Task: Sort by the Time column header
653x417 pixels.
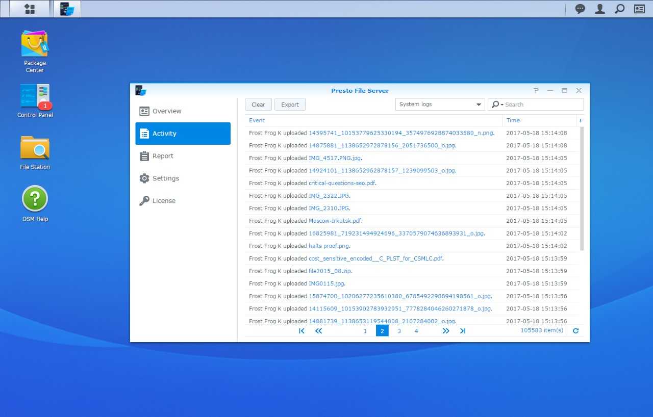Action: tap(540, 120)
